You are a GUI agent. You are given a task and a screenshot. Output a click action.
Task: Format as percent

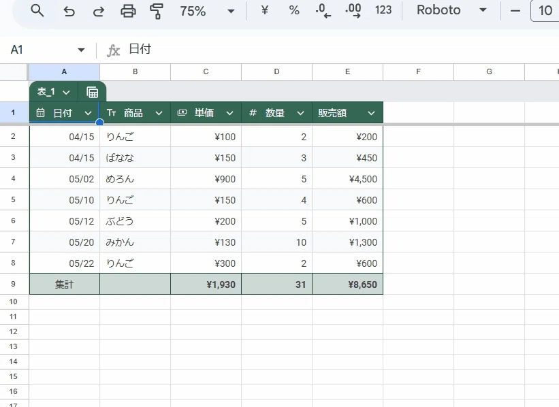[294, 10]
